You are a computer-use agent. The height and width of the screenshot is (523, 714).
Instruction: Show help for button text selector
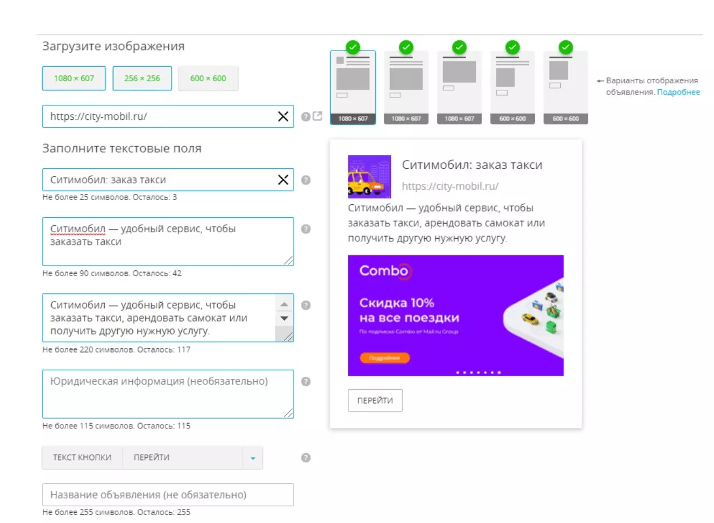point(306,458)
